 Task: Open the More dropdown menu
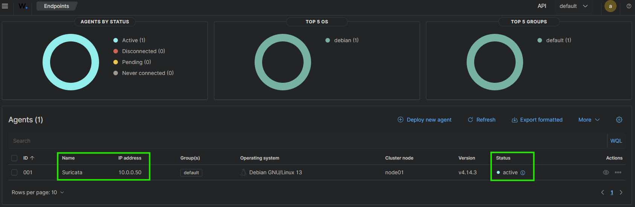(x=589, y=120)
